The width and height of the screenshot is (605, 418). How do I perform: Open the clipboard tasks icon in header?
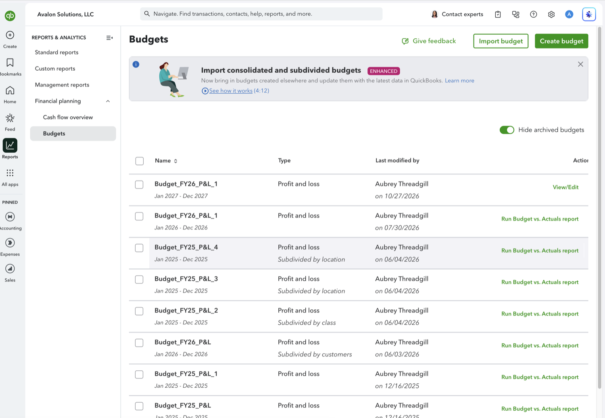point(498,14)
